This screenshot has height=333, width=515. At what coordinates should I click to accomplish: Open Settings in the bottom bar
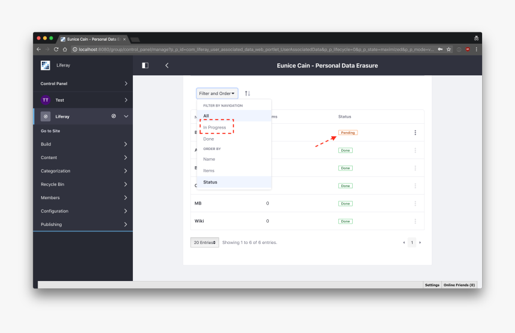(432, 285)
